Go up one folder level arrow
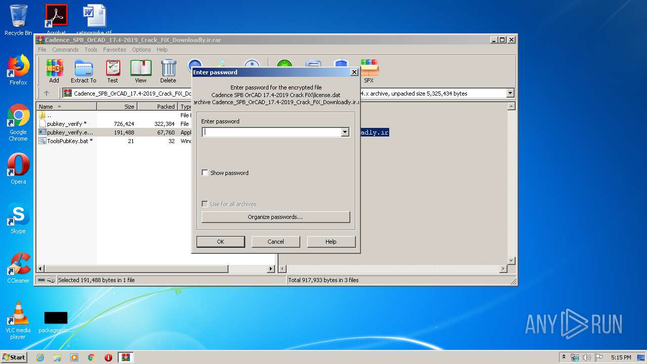This screenshot has width=647, height=364. (x=47, y=93)
